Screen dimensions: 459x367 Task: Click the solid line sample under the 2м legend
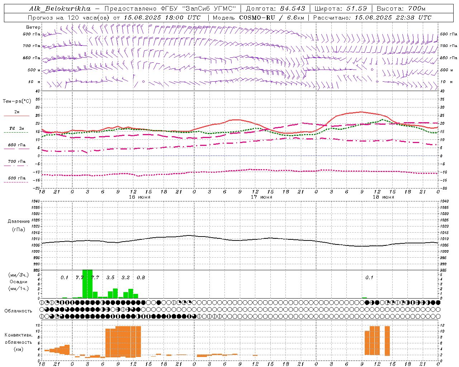[x=16, y=116]
